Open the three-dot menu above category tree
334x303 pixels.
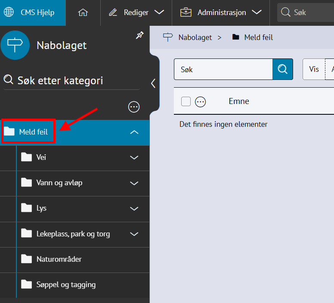[x=134, y=107]
